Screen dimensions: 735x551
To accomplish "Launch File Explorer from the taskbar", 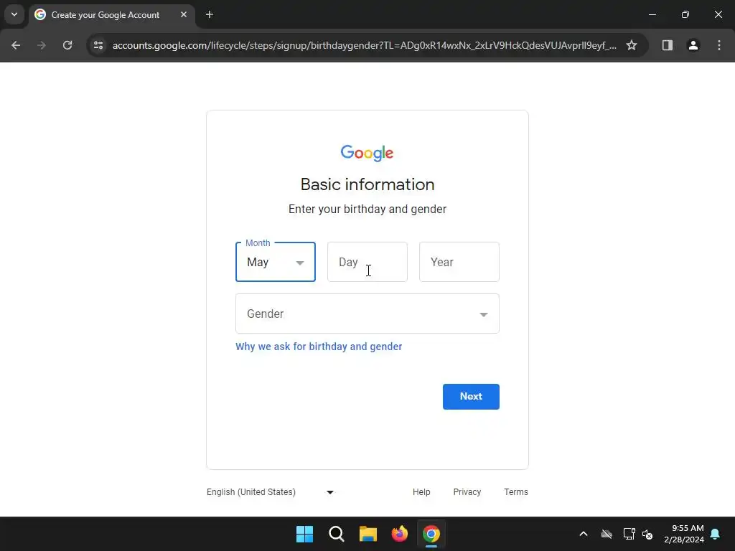I will (x=368, y=534).
